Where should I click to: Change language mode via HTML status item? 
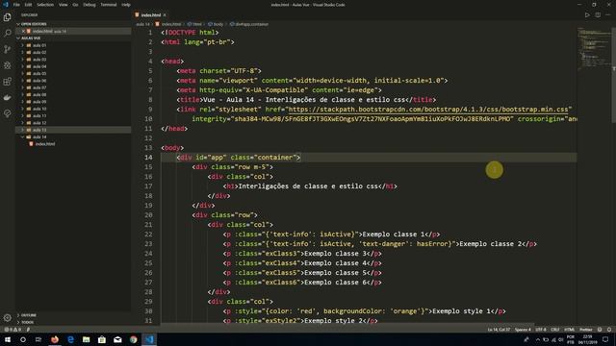[x=569, y=330]
